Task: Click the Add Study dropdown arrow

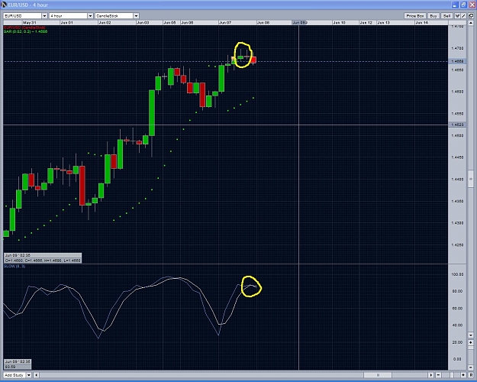Action: click(29, 375)
